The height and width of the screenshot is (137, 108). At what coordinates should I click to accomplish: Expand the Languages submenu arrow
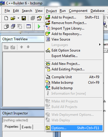tap(100, 45)
